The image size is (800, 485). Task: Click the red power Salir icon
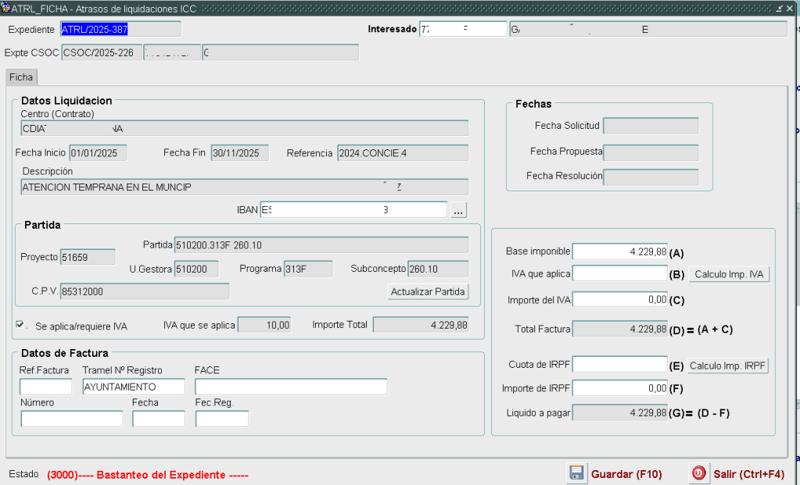698,473
